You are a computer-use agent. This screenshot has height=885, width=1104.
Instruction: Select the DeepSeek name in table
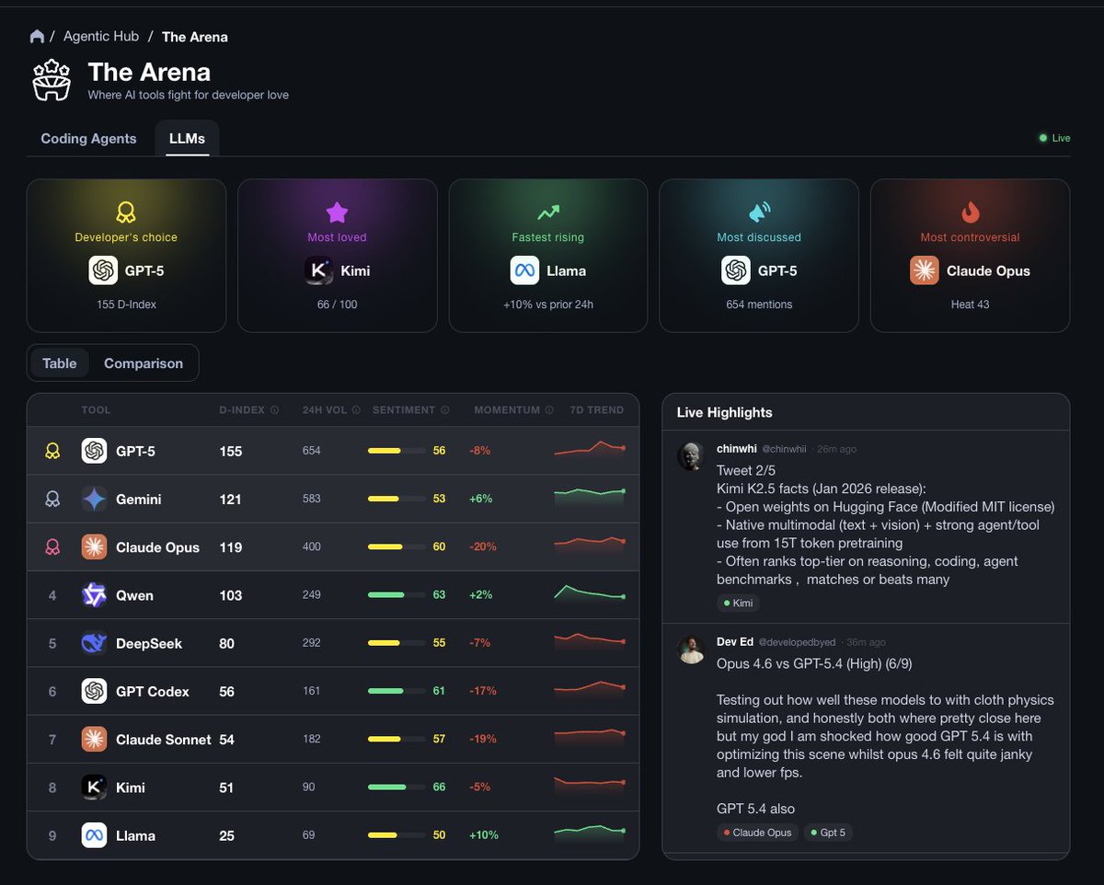(x=149, y=643)
